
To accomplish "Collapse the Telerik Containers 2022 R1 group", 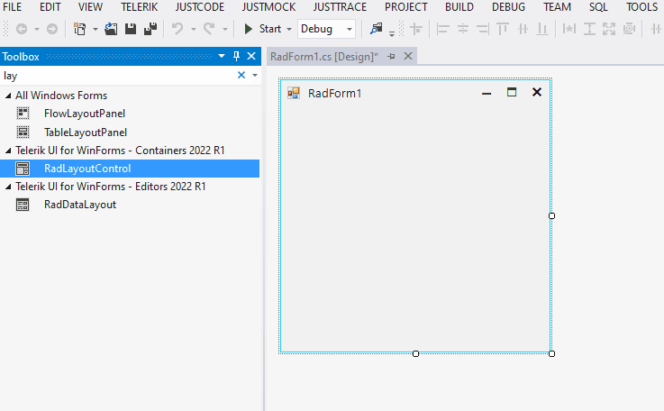I will pyautogui.click(x=8, y=151).
